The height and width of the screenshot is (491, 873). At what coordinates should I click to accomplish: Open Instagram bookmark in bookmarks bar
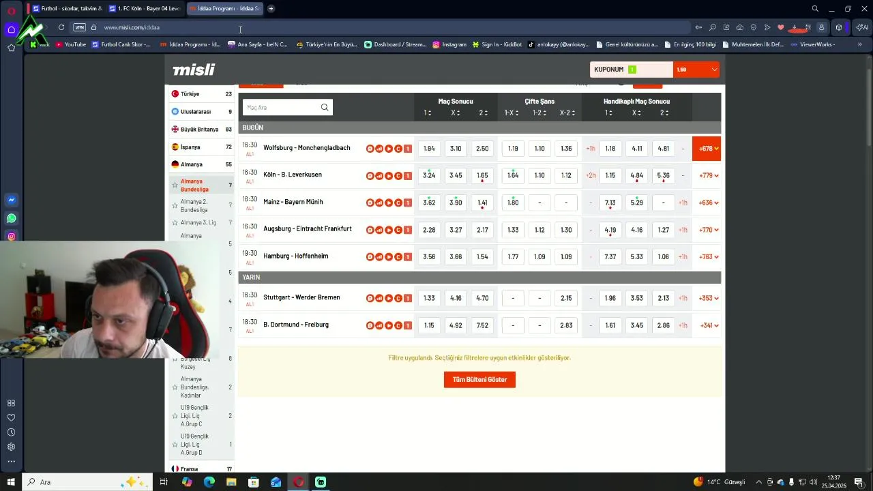coord(449,44)
